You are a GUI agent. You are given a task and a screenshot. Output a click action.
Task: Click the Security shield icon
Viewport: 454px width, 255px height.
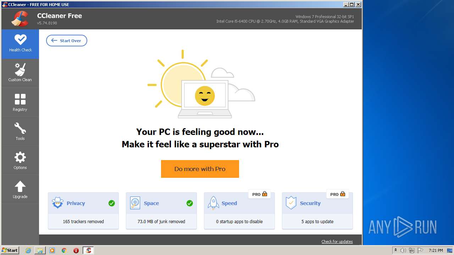coord(291,203)
